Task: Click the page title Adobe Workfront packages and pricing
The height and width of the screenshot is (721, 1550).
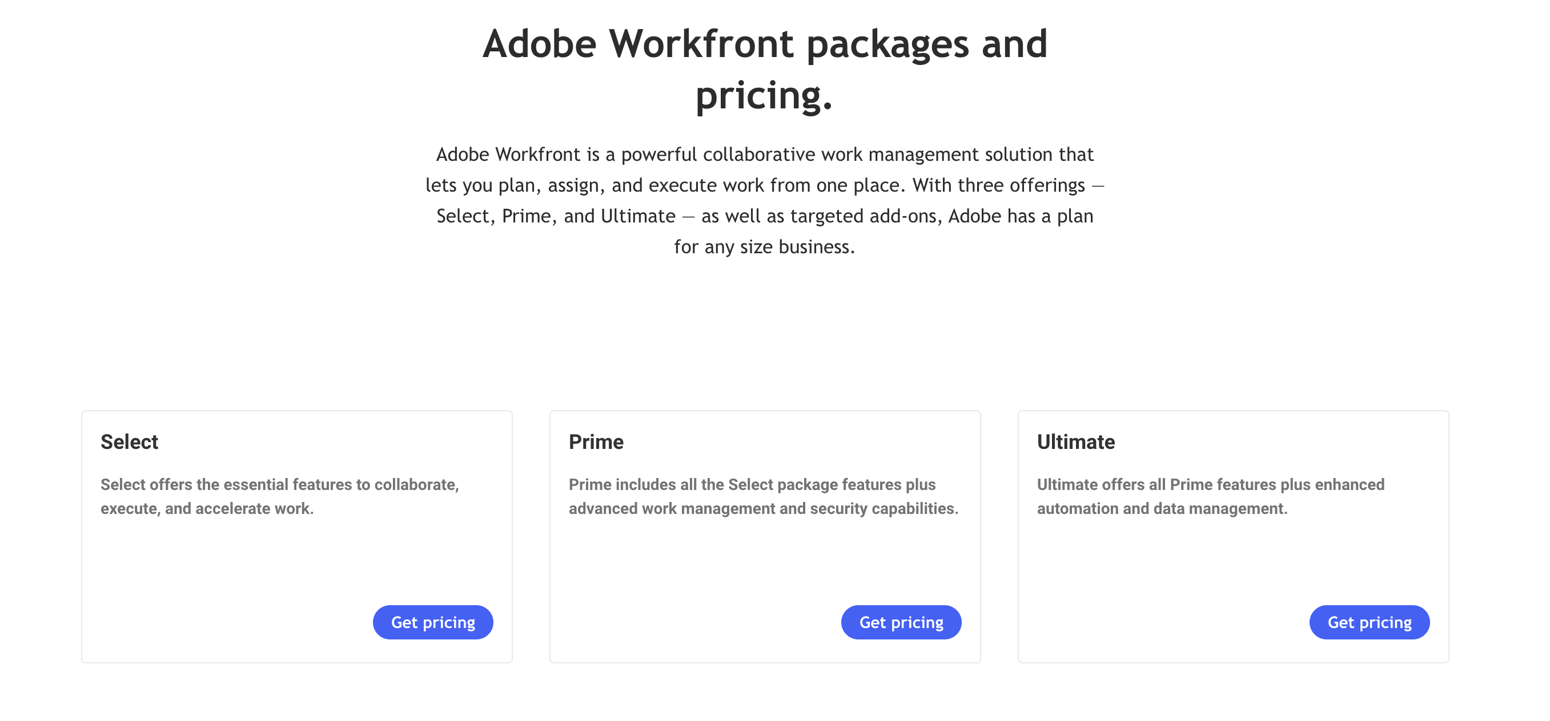Action: (765, 66)
